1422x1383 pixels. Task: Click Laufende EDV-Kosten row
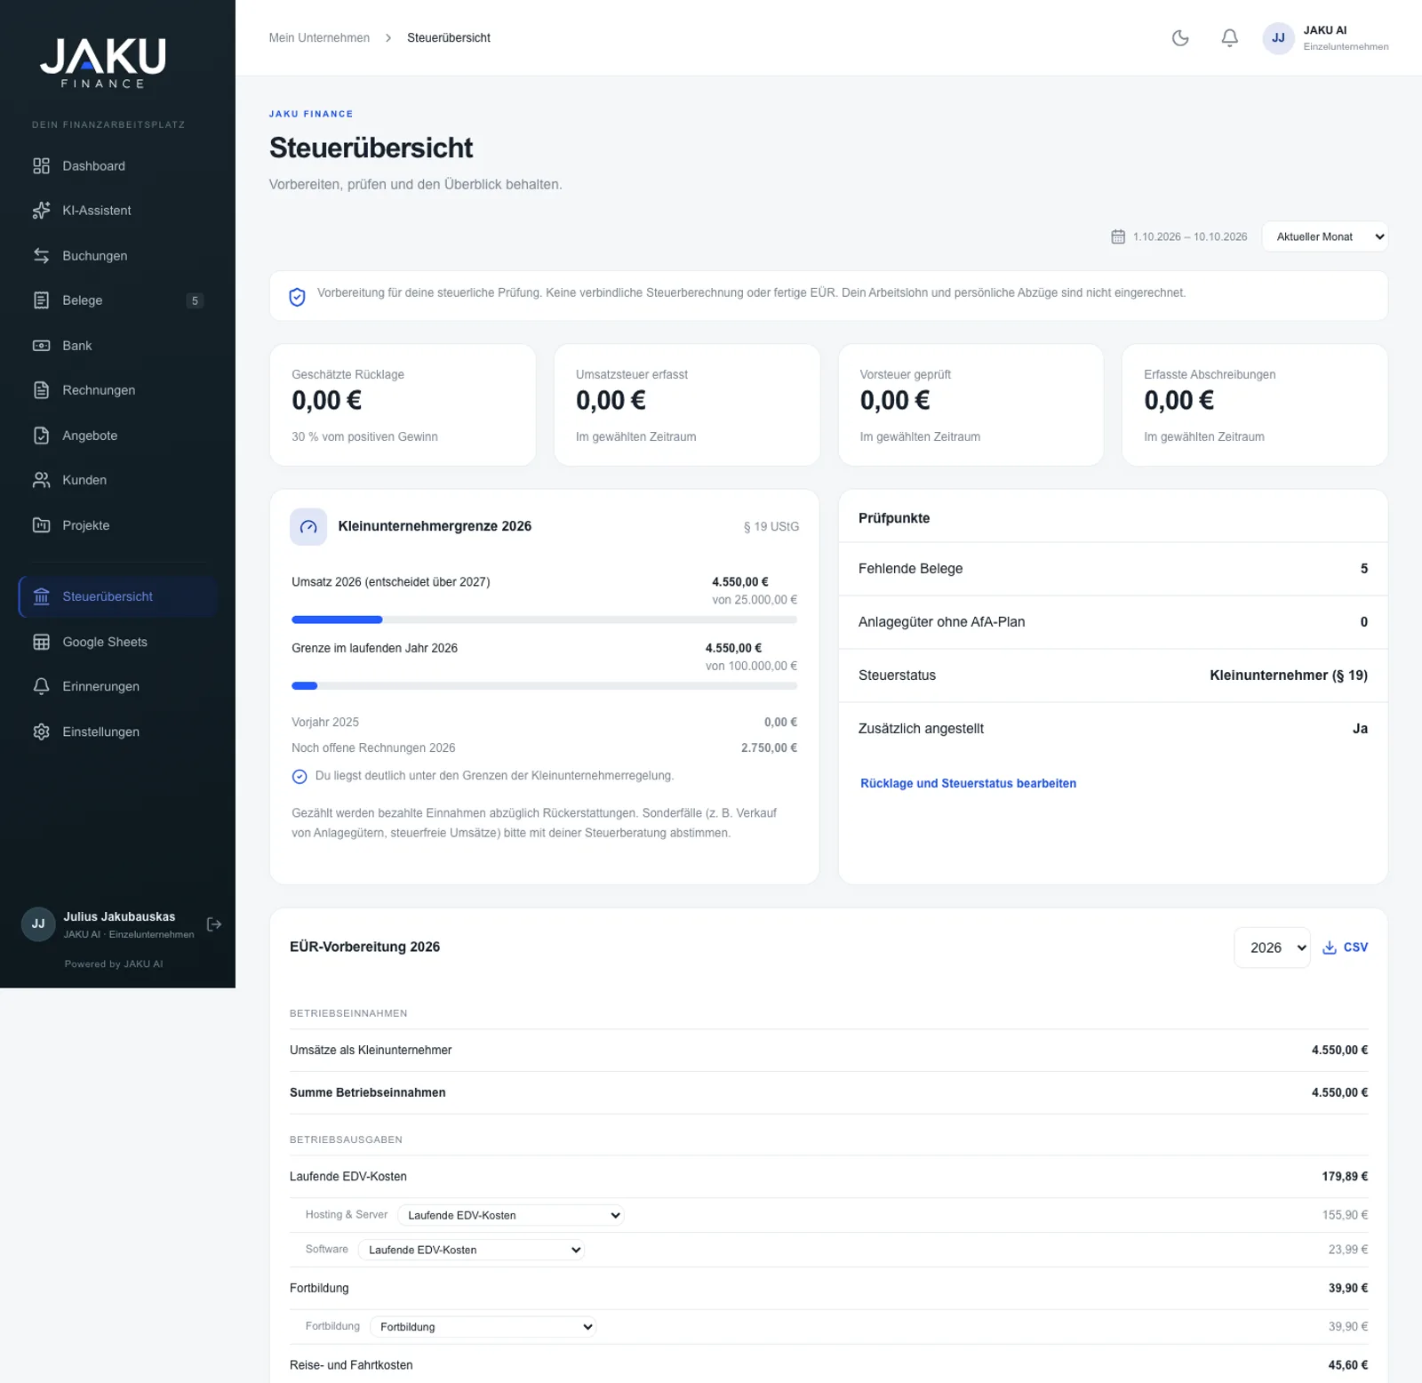coord(828,1177)
